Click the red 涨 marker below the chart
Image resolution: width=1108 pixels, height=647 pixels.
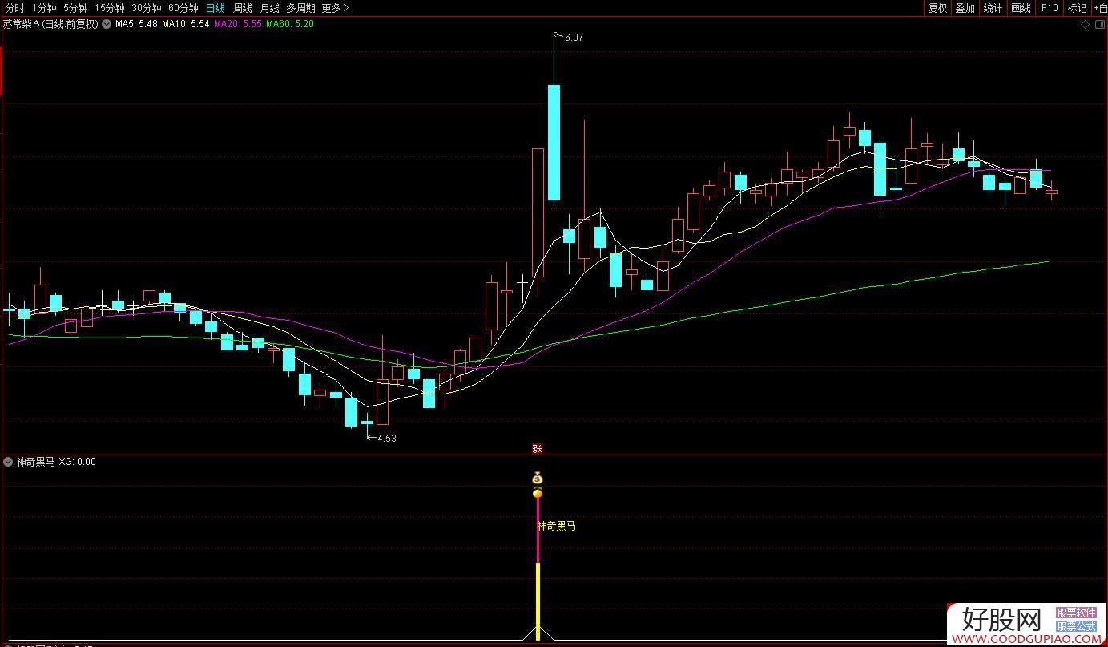[538, 449]
